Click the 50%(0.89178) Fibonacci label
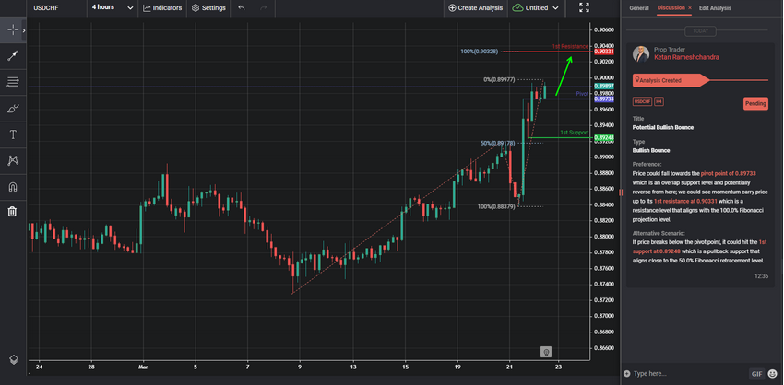This screenshot has height=385, width=784. 497,143
